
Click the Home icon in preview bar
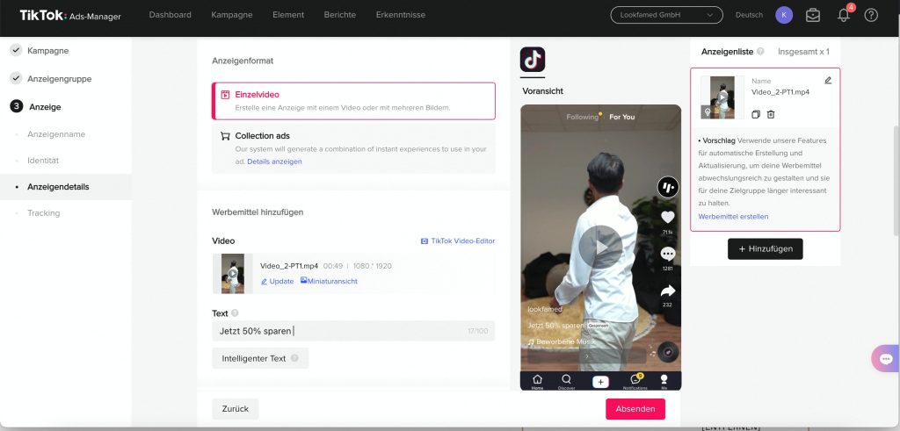[537, 381]
